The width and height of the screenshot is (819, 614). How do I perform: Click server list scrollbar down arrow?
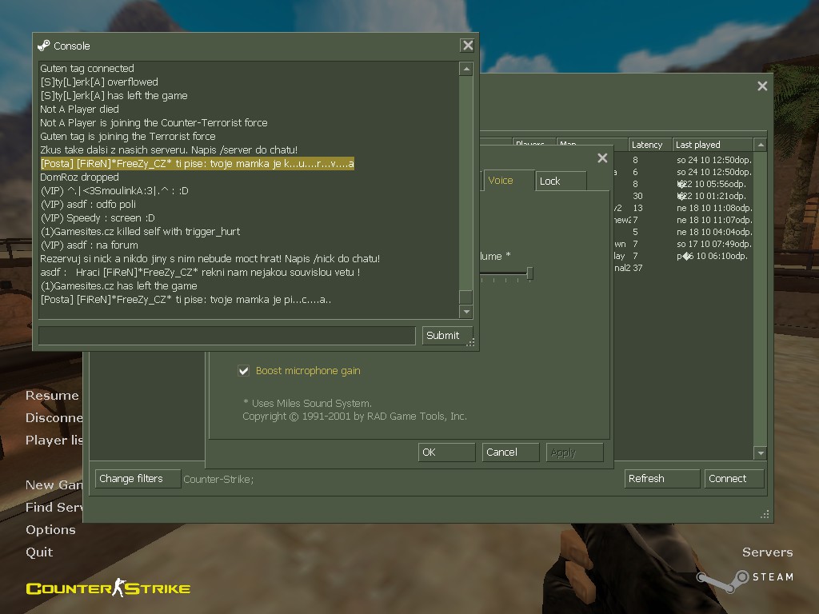point(761,453)
